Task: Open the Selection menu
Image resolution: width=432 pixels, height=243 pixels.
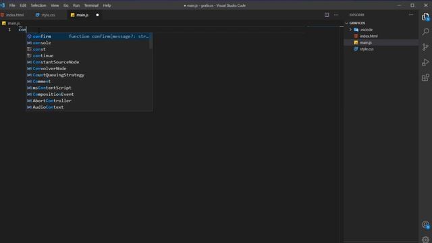Action: click(38, 5)
